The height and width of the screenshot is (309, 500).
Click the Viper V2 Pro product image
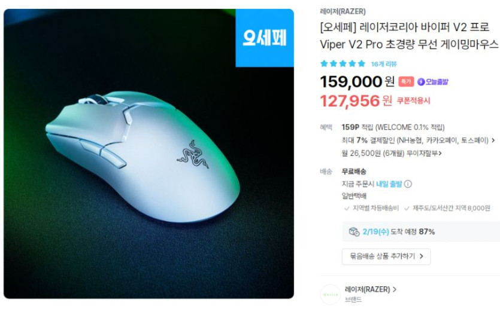149,154
